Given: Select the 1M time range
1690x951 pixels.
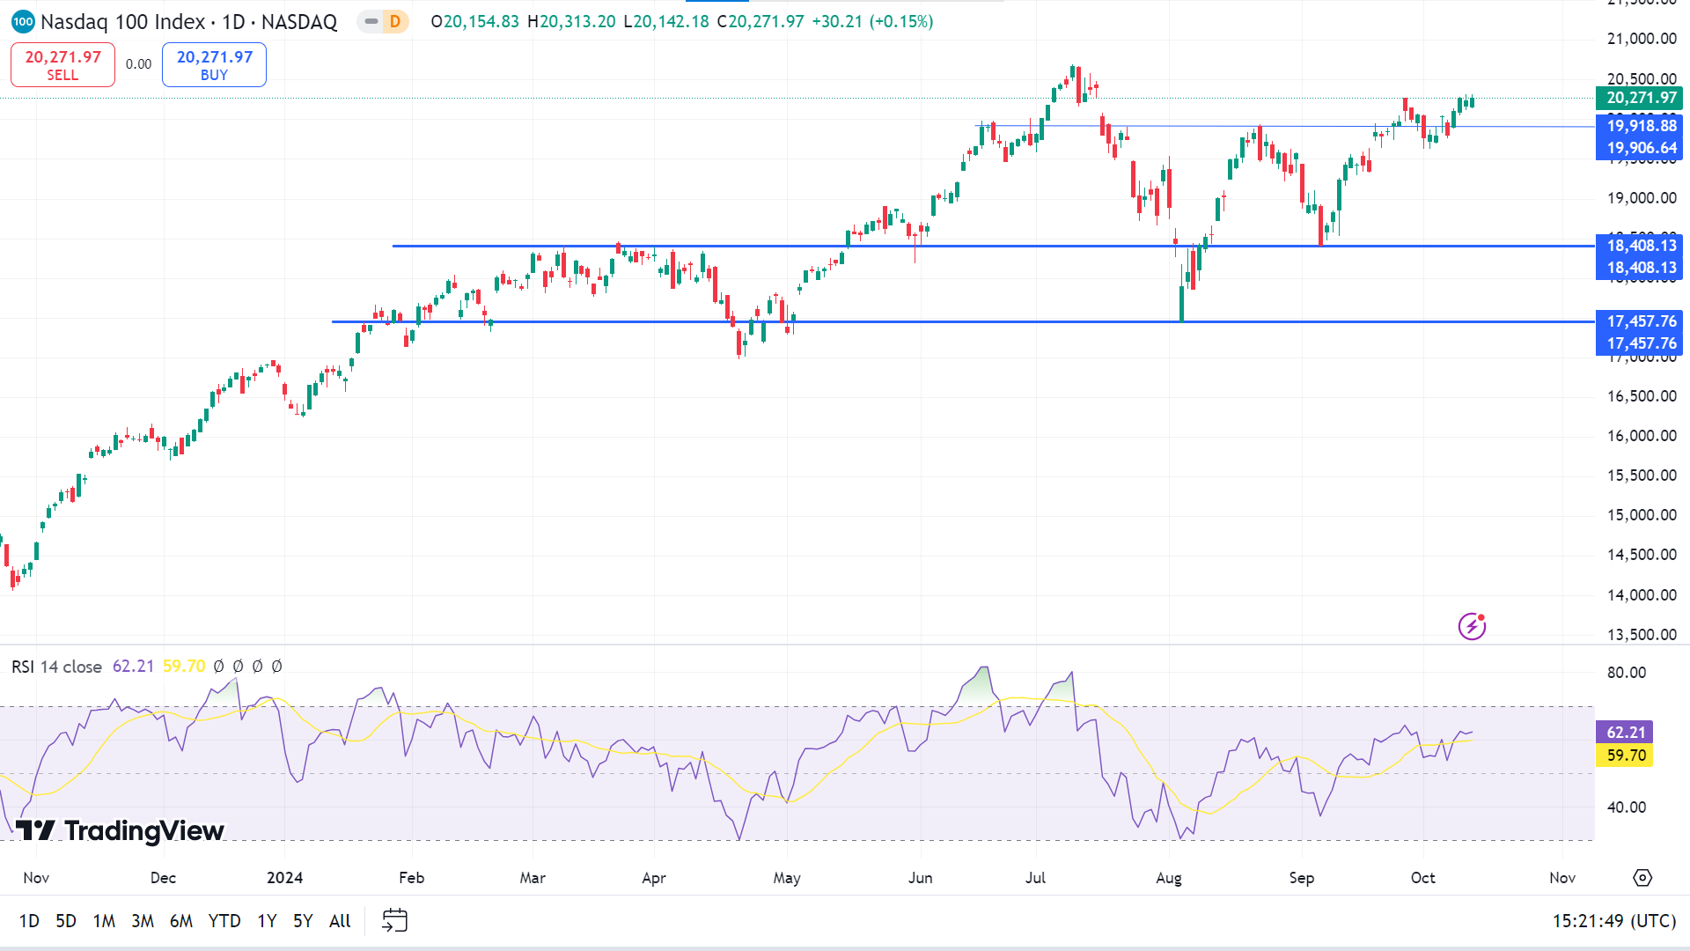Looking at the screenshot, I should point(104,921).
